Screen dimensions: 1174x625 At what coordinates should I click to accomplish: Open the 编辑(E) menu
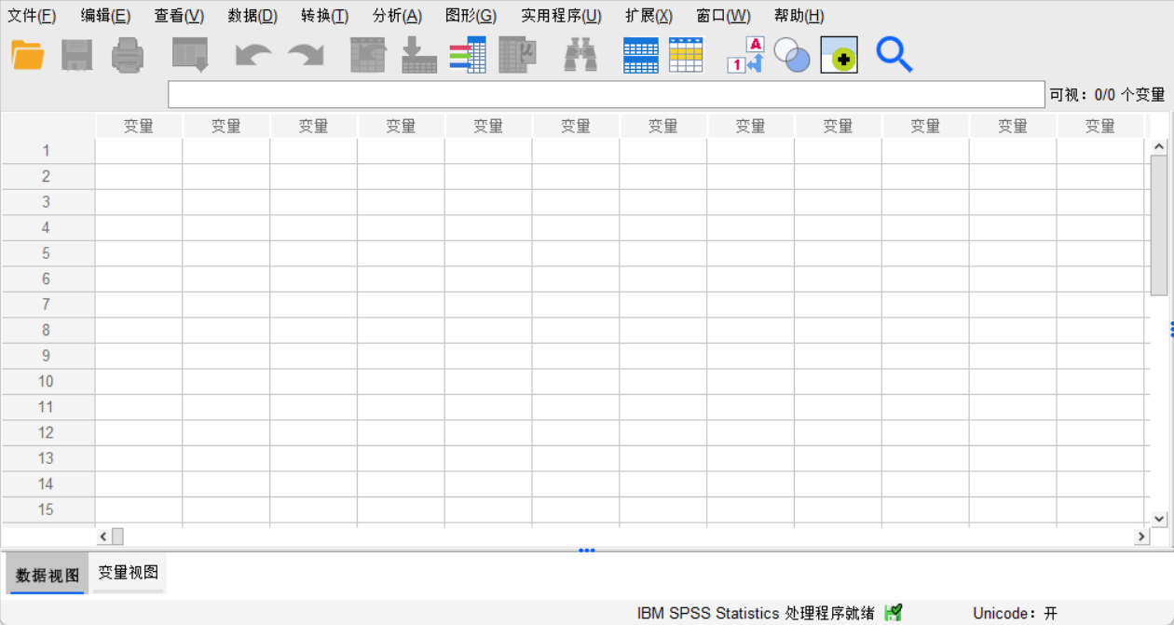(105, 16)
